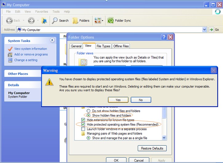The image size is (223, 163).
Task: Open the Tools menu
Action: tap(56, 11)
